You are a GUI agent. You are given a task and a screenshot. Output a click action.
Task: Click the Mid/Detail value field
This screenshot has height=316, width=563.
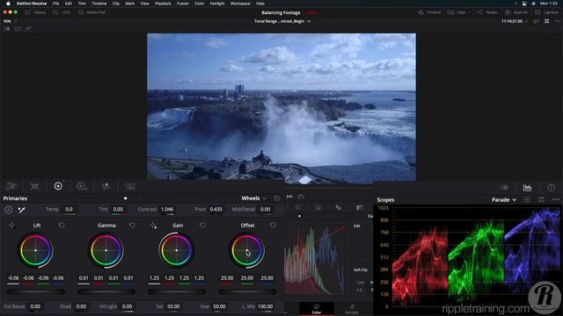tap(266, 209)
